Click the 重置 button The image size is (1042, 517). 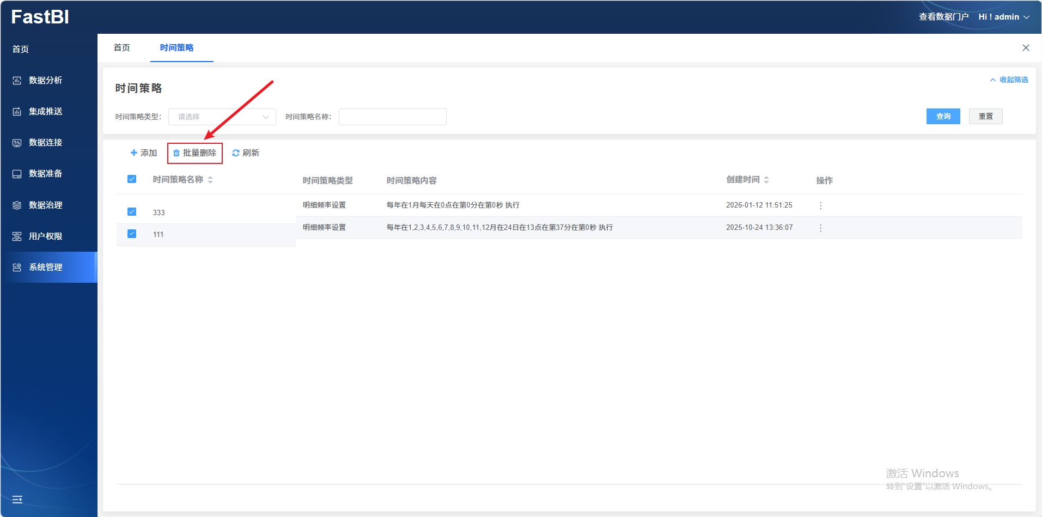click(x=985, y=117)
